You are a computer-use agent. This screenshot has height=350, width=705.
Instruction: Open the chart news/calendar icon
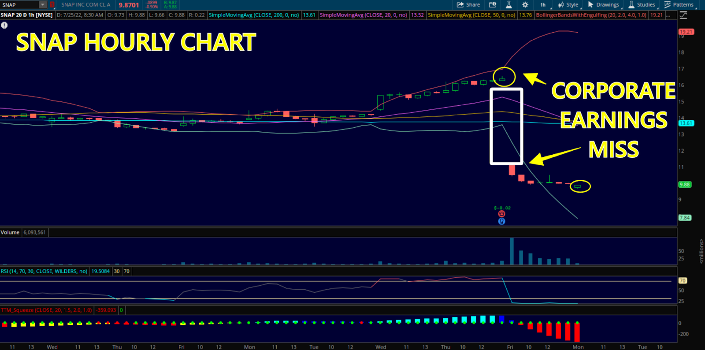(493, 5)
